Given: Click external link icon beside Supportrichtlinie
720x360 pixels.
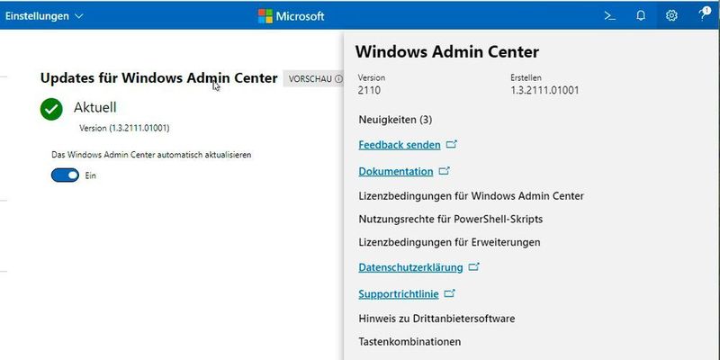Looking at the screenshot, I should [449, 293].
